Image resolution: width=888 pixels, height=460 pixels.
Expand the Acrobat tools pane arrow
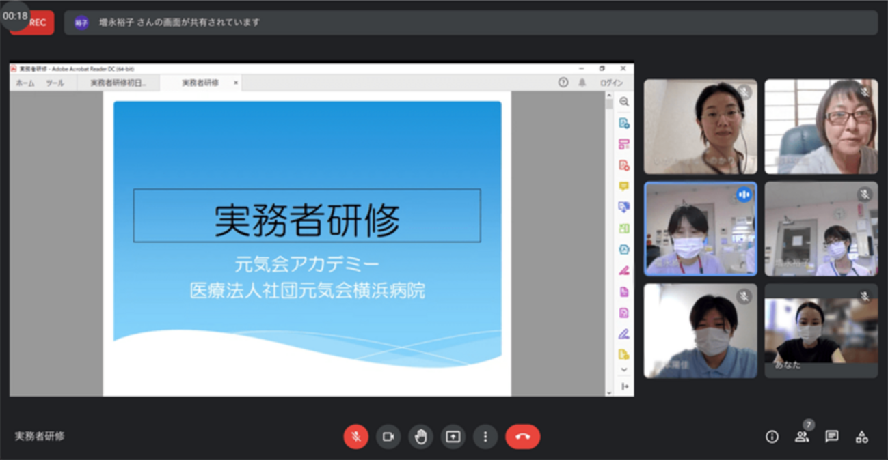coord(625,386)
